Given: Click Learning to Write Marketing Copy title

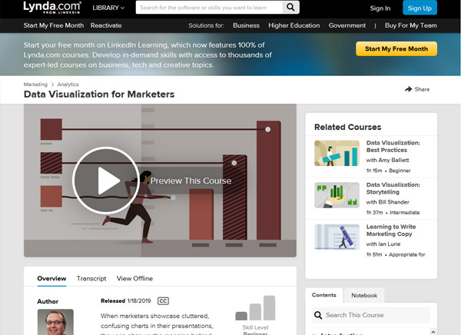Looking at the screenshot, I should [x=391, y=231].
